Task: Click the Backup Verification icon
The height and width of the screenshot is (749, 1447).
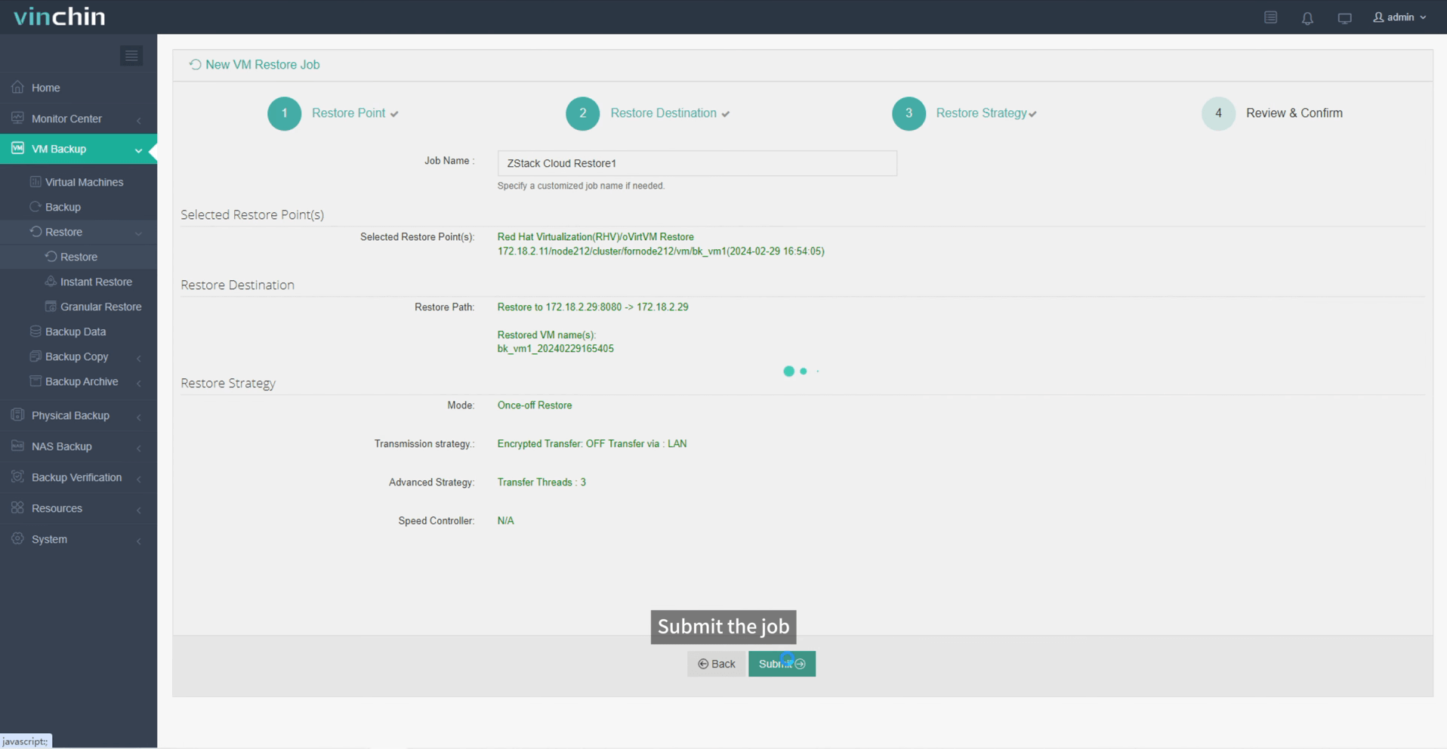Action: pyautogui.click(x=17, y=477)
